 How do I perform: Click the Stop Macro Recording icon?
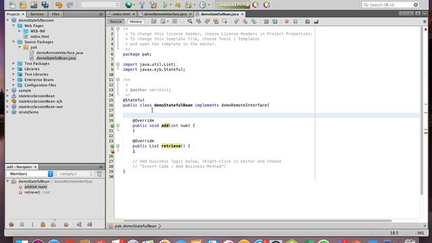coord(296,22)
